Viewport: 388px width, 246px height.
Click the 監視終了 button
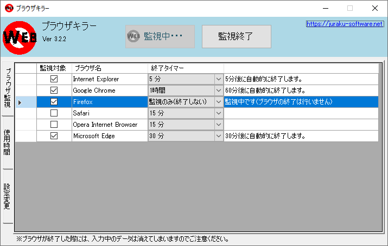236,36
